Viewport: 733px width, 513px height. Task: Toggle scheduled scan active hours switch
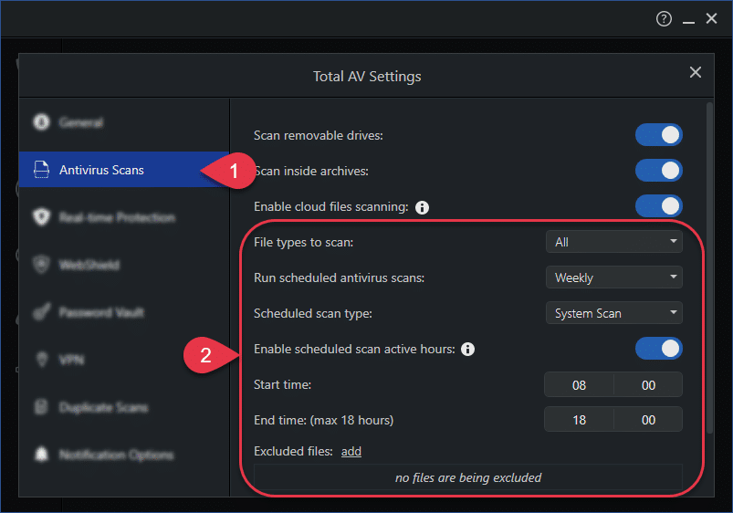[659, 349]
